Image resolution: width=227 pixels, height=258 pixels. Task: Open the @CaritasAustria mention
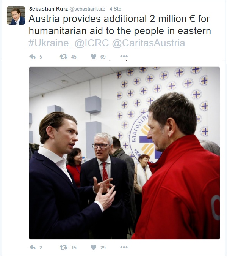(x=149, y=43)
